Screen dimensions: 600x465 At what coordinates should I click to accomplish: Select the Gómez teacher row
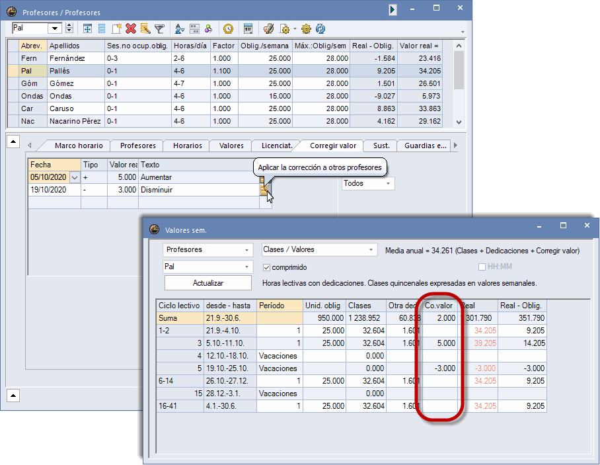[225, 83]
